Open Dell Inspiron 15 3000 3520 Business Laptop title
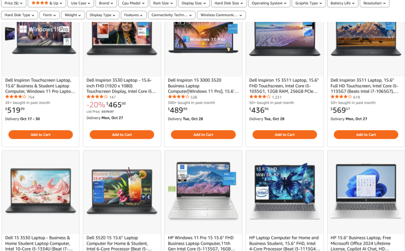Viewport: 405px width, 251px height. [x=203, y=86]
